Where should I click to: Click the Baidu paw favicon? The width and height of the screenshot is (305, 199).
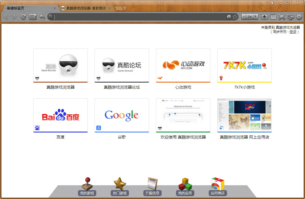pos(37,128)
